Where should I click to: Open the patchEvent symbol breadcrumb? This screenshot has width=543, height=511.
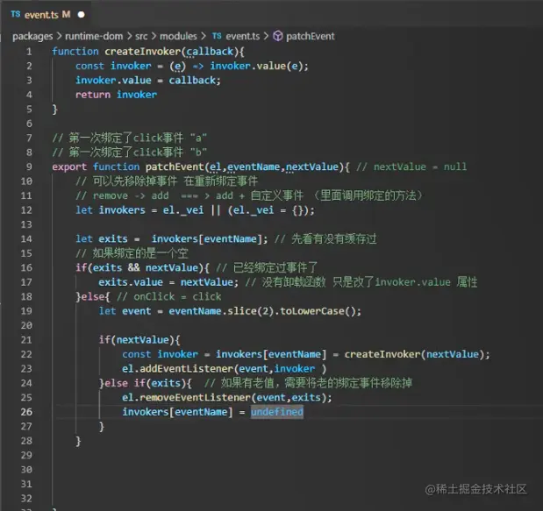click(311, 36)
